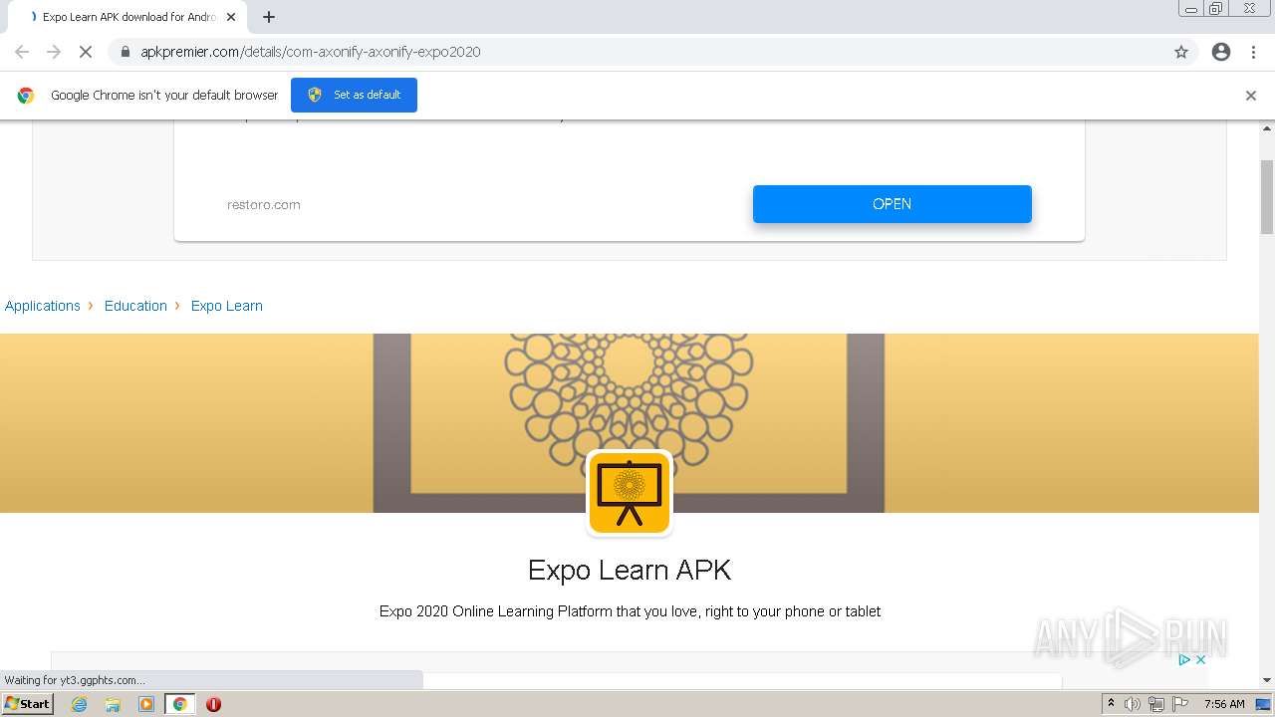Click Set as default button
Viewport: 1275px width, 717px height.
(x=354, y=95)
